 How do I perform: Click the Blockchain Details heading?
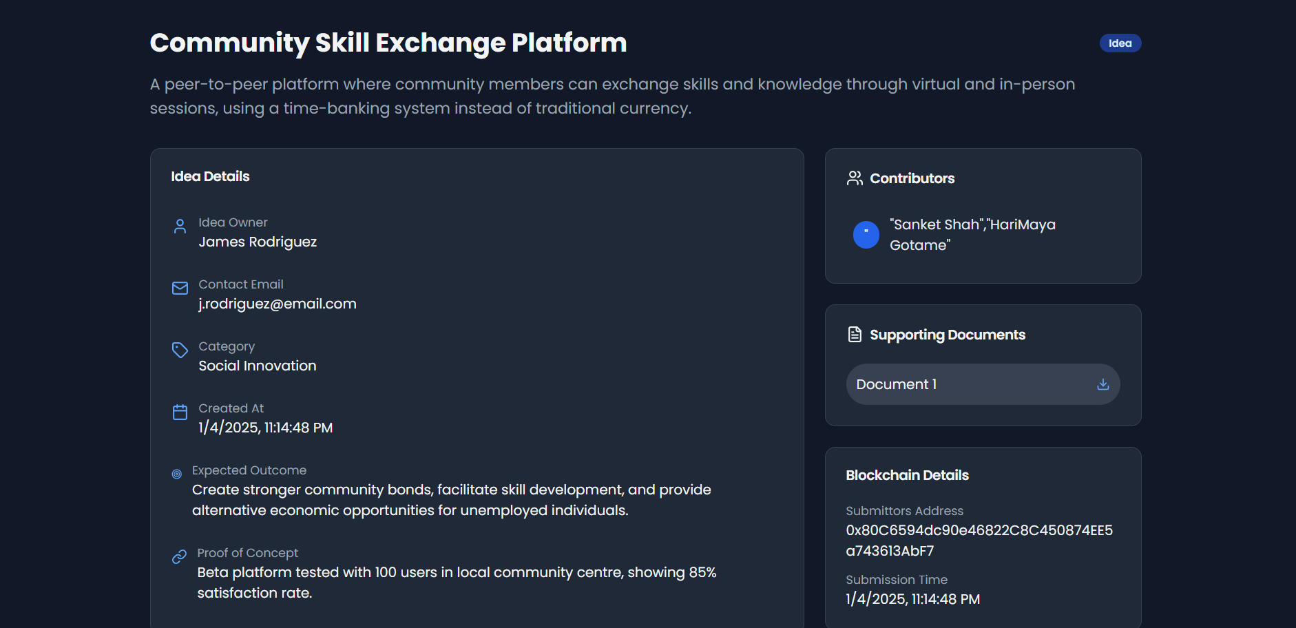click(907, 475)
